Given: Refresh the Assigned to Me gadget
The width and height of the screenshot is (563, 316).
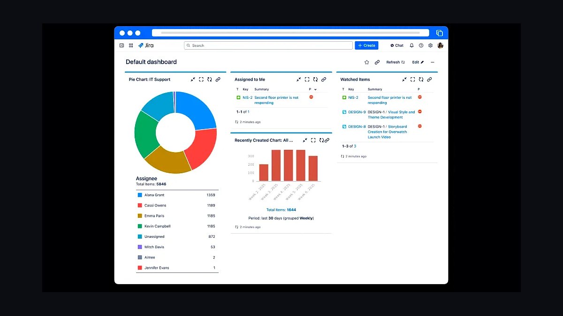Looking at the screenshot, I should coord(315,80).
